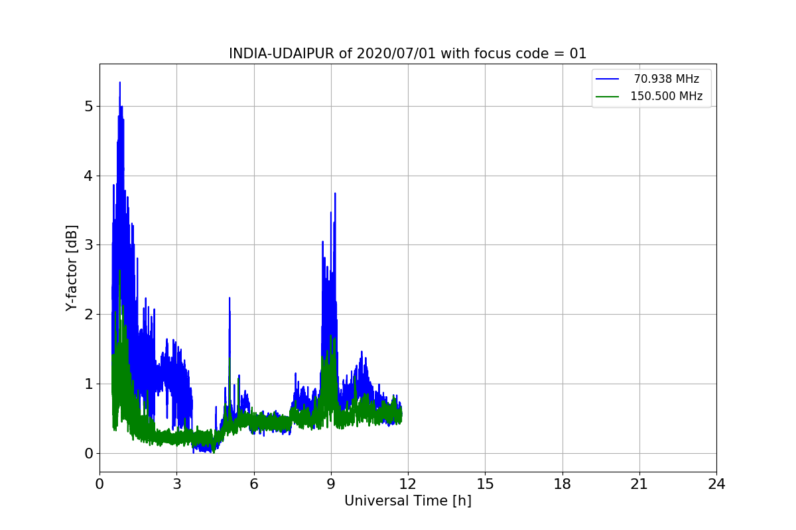Click x-axis tick label 15

(485, 484)
